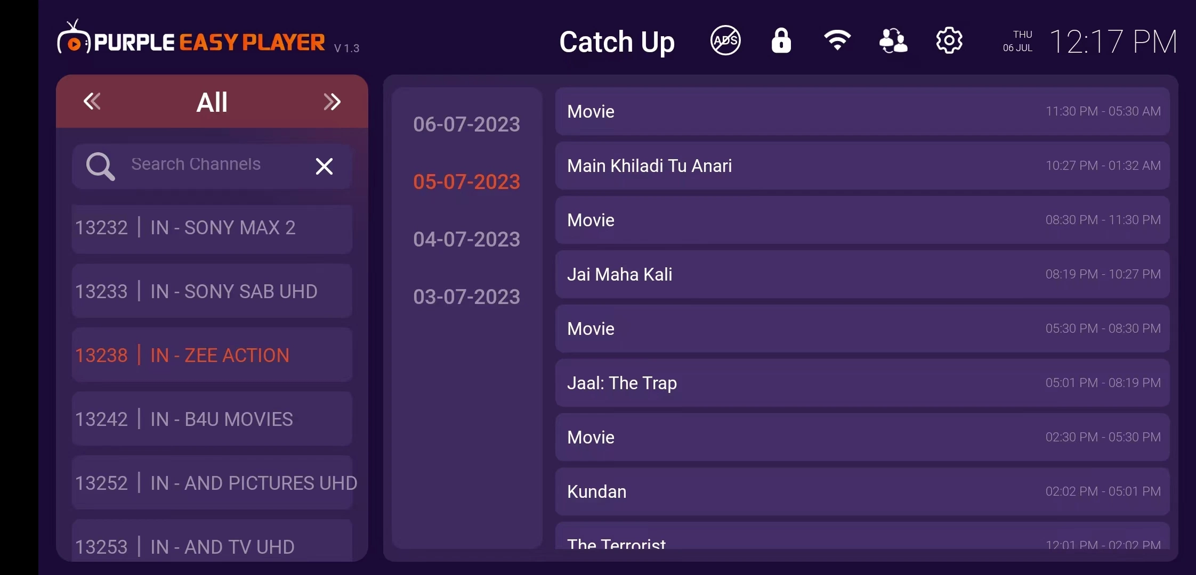The image size is (1196, 575).
Task: Click the WiFi signal icon
Action: pos(837,40)
